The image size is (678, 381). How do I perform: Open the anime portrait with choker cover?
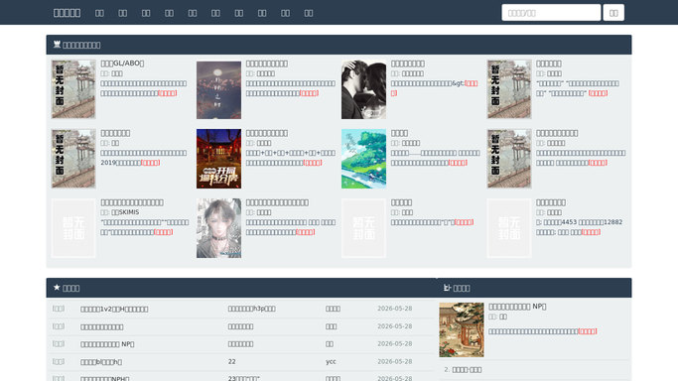click(218, 228)
